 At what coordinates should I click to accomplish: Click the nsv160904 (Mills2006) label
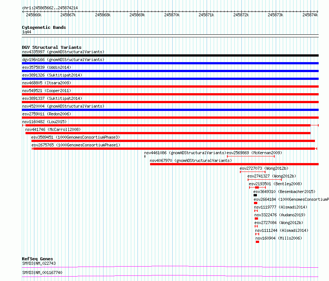click(279, 238)
